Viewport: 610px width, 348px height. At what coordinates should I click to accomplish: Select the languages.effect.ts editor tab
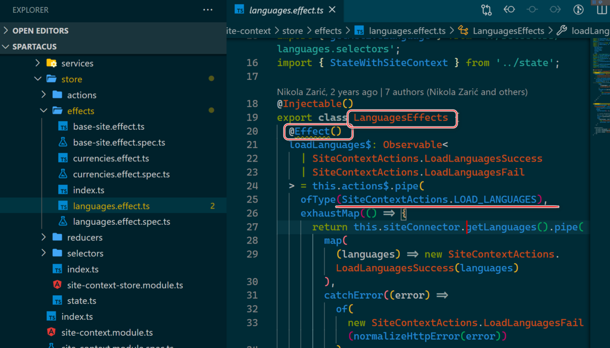click(x=285, y=10)
